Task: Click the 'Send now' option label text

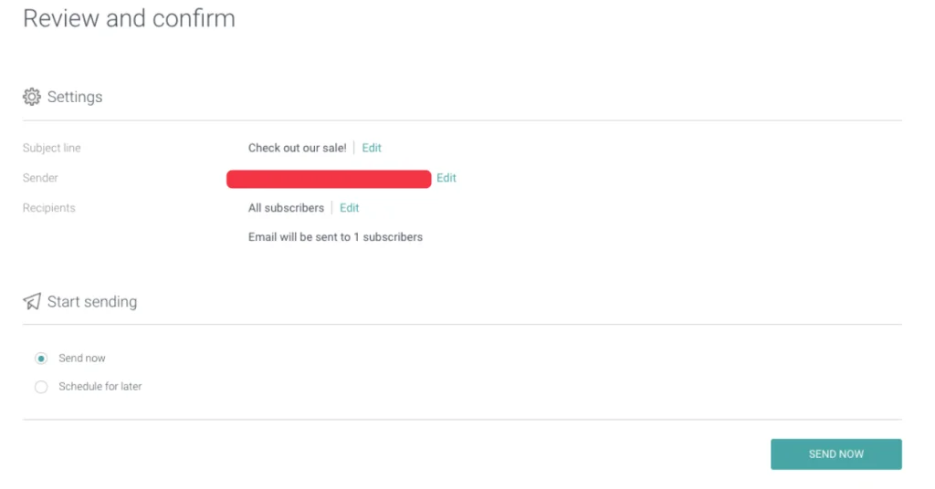Action: 82,359
